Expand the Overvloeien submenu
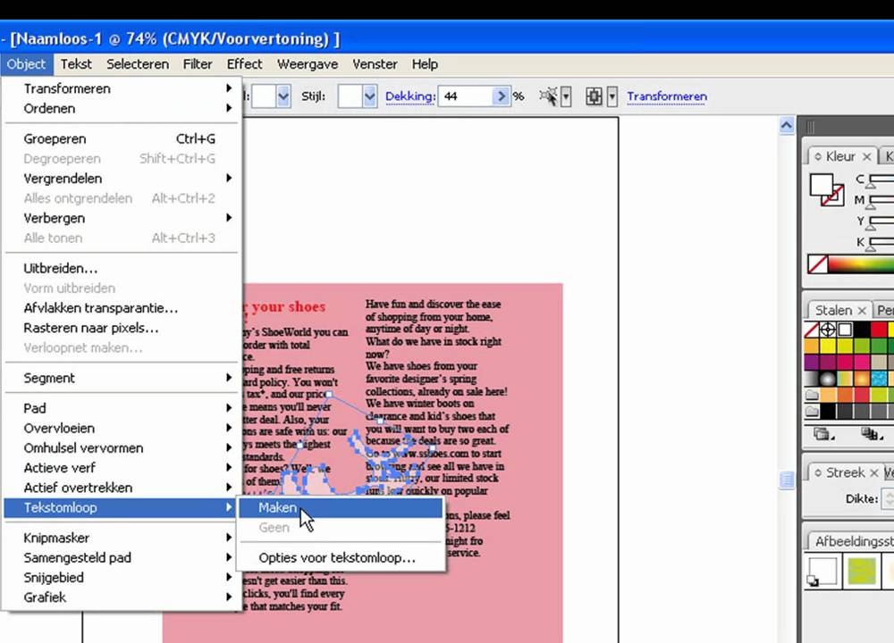 [121, 429]
